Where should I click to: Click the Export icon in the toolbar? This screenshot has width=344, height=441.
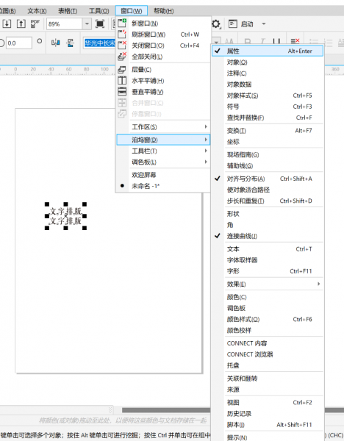tap(21, 24)
